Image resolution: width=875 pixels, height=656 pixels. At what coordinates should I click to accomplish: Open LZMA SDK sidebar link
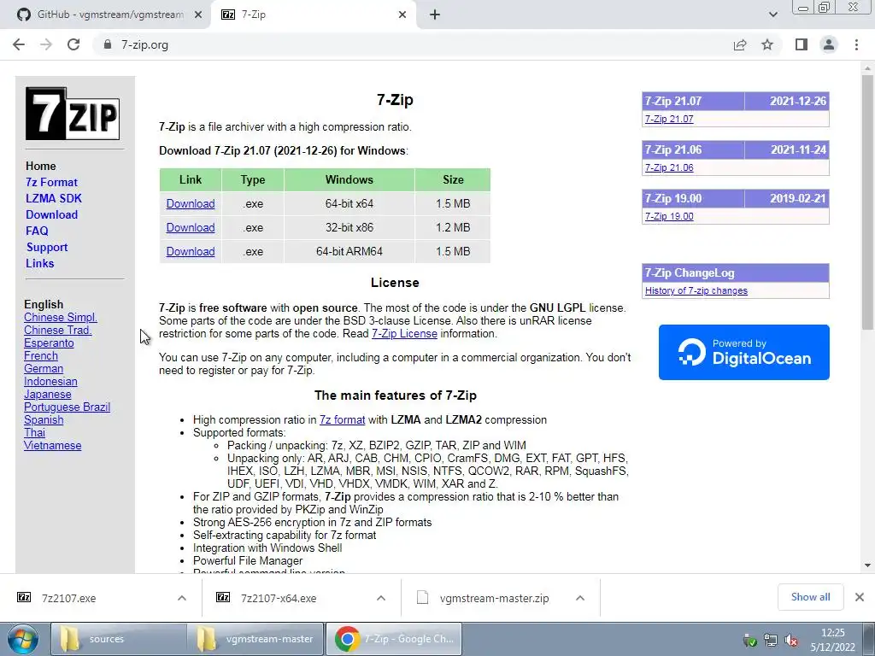[54, 198]
